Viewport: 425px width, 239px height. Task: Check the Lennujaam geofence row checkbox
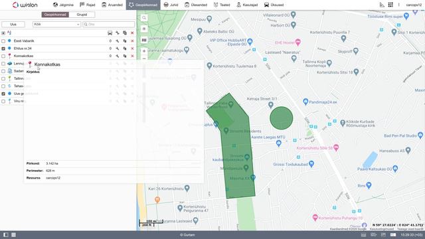[3, 64]
